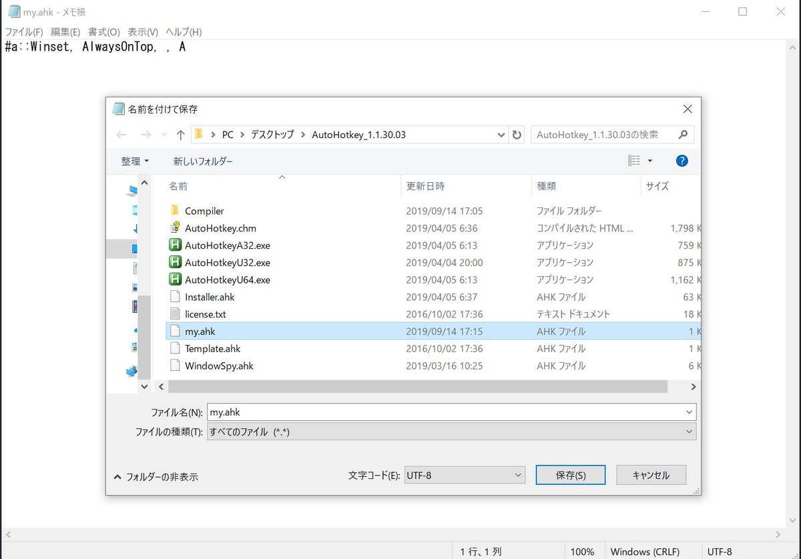Open the ファイル menu in Notepad

pyautogui.click(x=24, y=32)
